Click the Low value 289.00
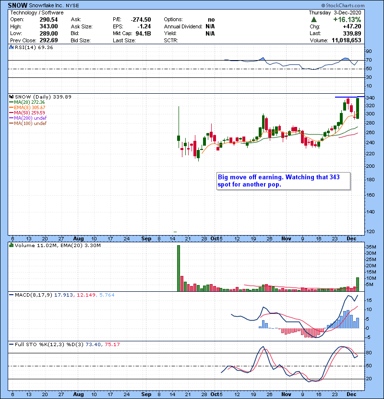Viewport: 384px width, 399px height. [x=48, y=33]
